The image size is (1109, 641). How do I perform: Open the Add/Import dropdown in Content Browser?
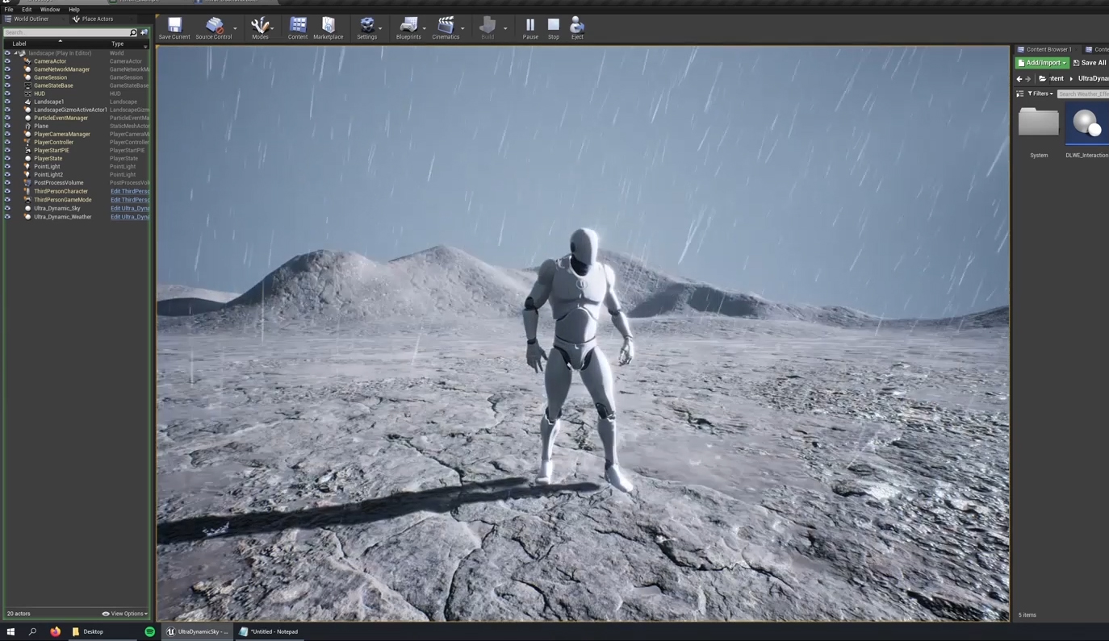tap(1042, 63)
